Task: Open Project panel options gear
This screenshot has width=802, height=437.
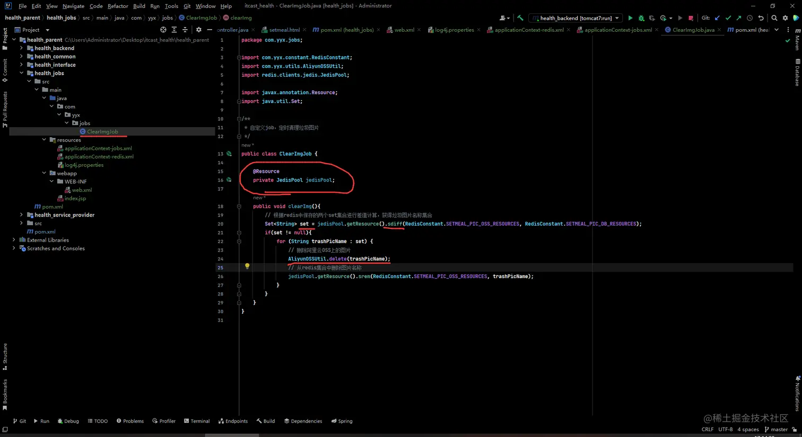Action: click(x=199, y=30)
